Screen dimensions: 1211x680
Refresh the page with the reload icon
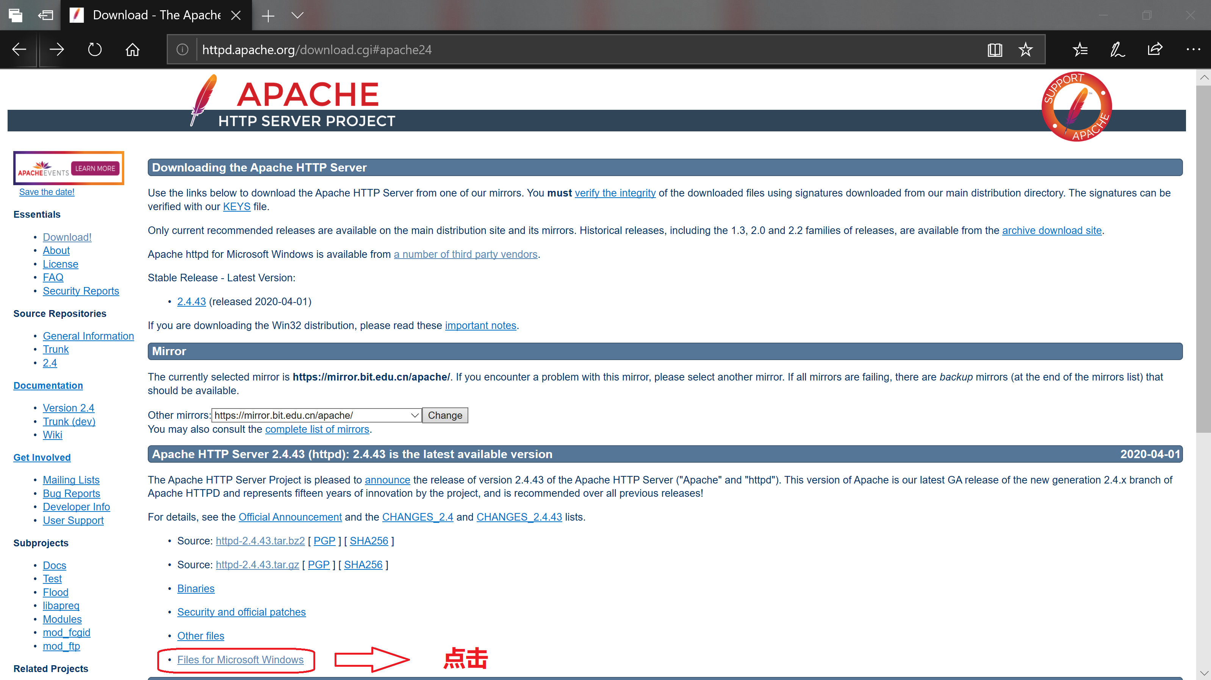click(x=94, y=49)
